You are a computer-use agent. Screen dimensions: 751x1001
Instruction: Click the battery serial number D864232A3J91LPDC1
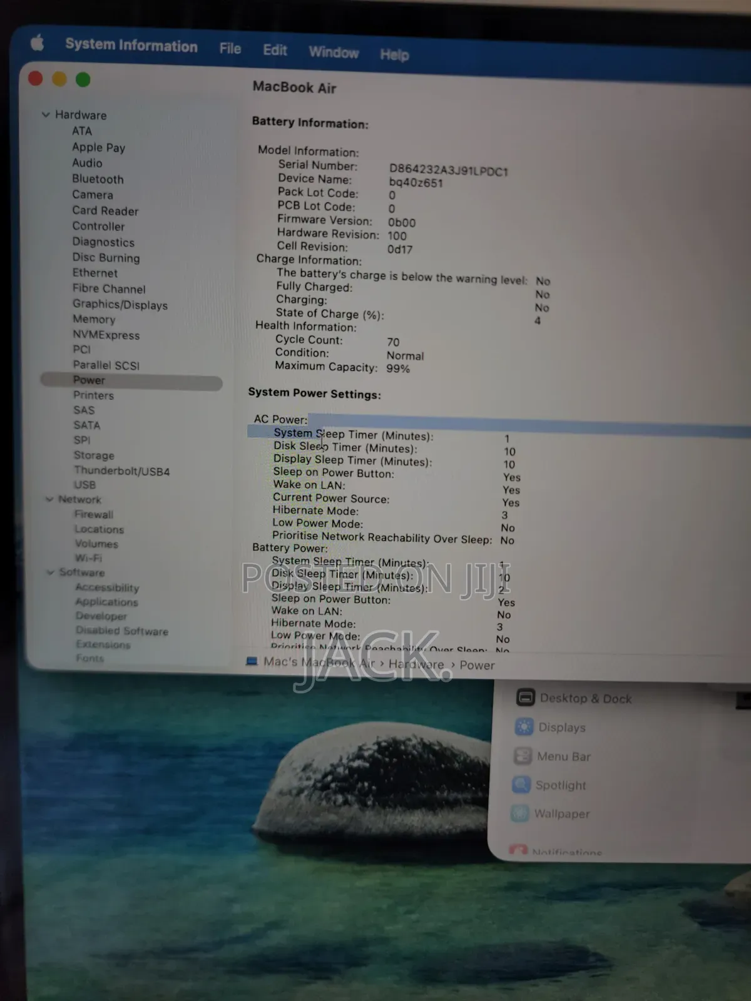pyautogui.click(x=449, y=170)
